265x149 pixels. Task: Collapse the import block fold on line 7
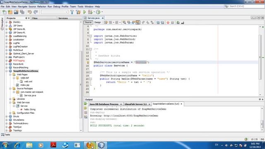point(91,36)
